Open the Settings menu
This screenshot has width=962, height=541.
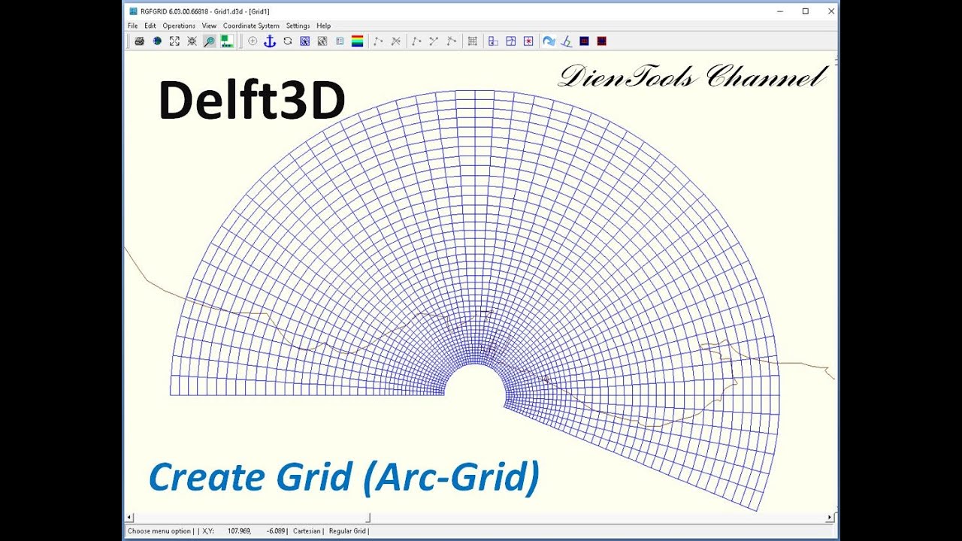click(x=298, y=26)
